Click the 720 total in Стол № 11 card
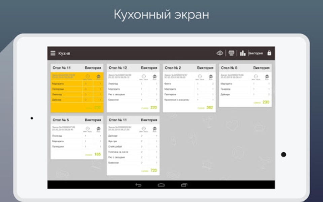Image resolution: width=323 pixels, height=202 pixels. 154,170
